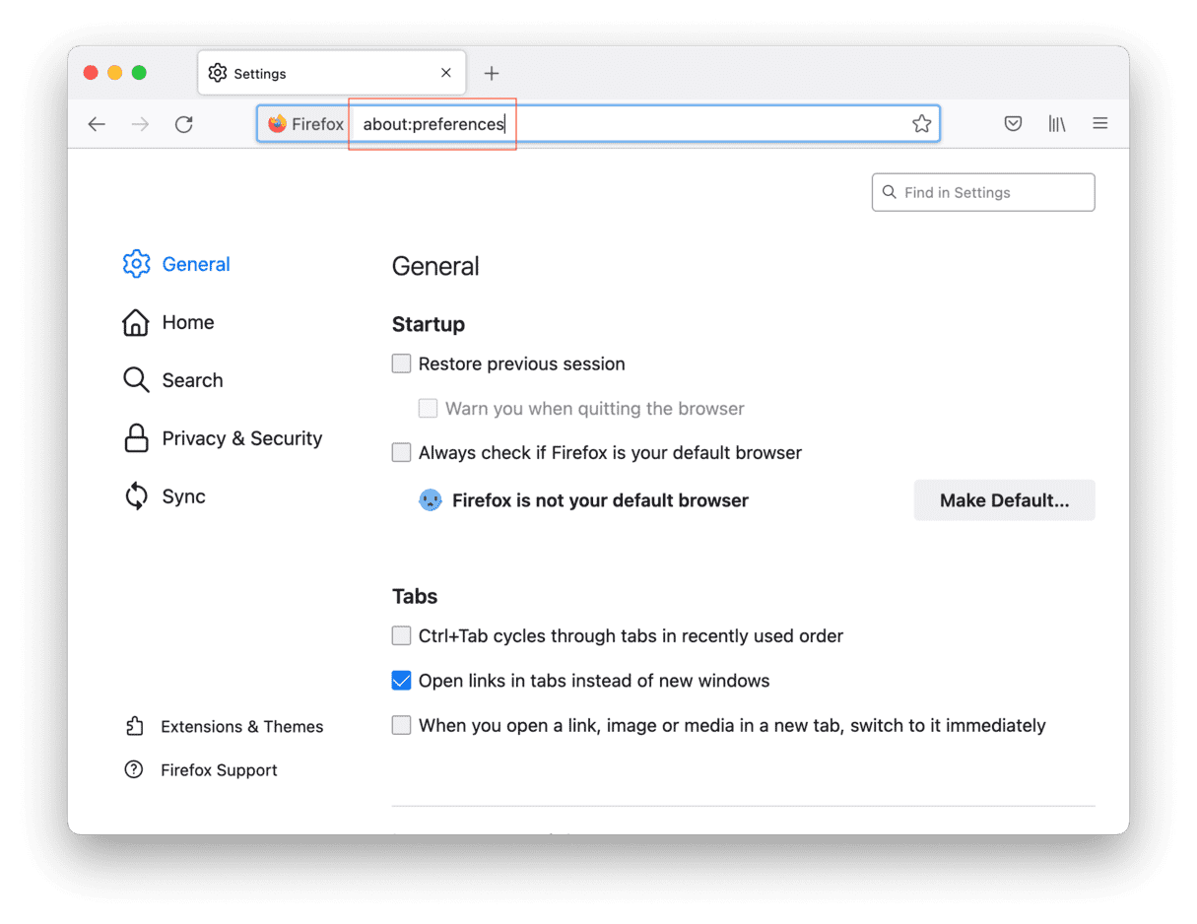Toggle switch to new tab immediately checkbox
Viewport: 1197px width, 924px height.
point(401,726)
